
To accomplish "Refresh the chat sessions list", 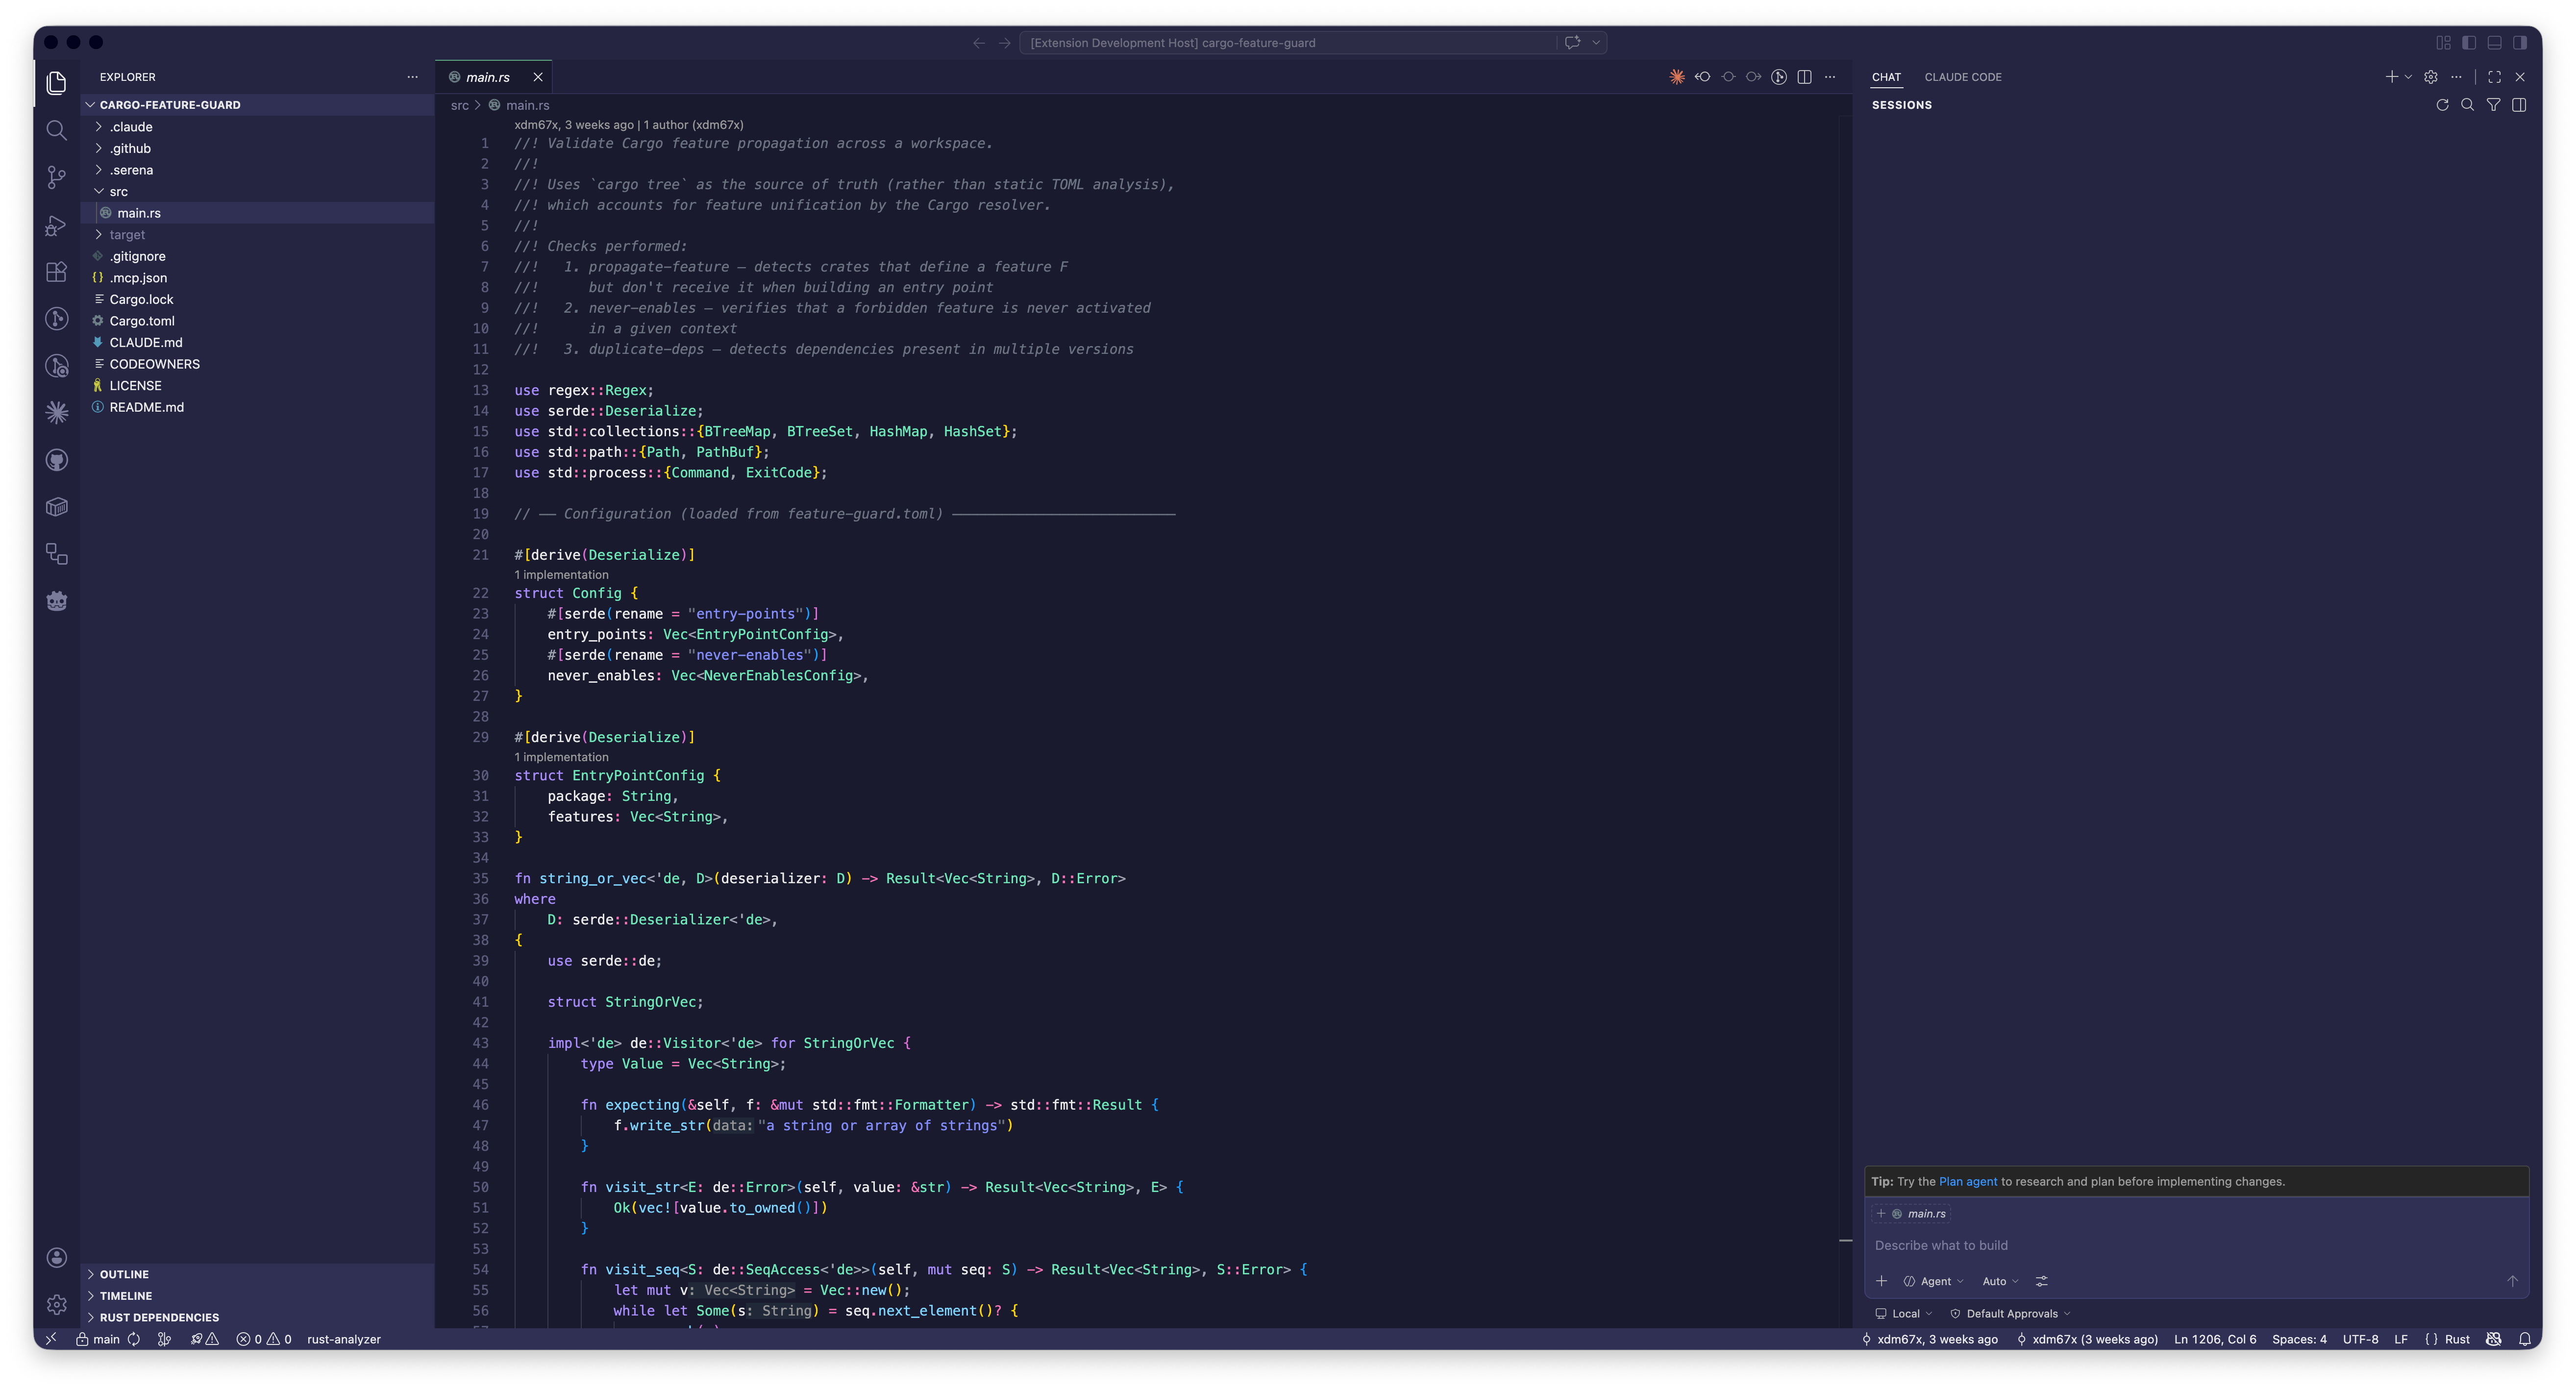I will [2442, 105].
